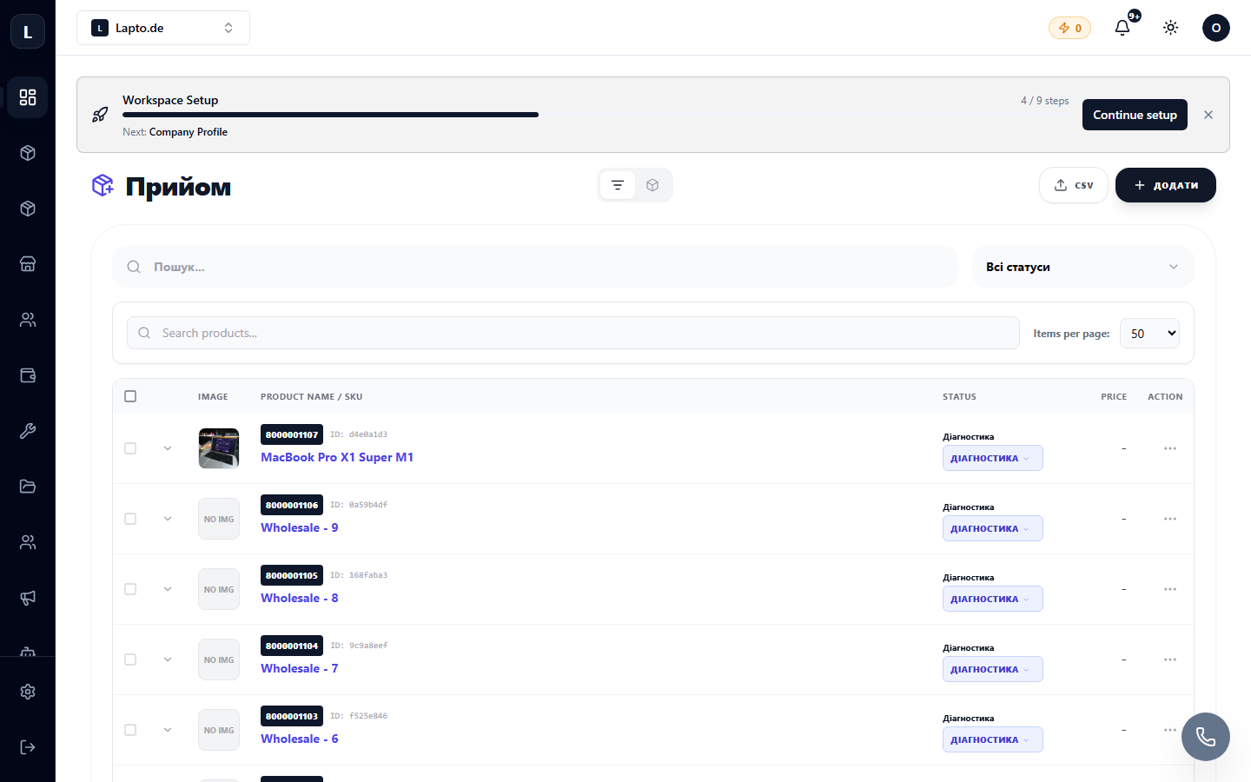Screen dimensions: 1251x782
Task: Click the Continue setup button
Action: (x=1135, y=115)
